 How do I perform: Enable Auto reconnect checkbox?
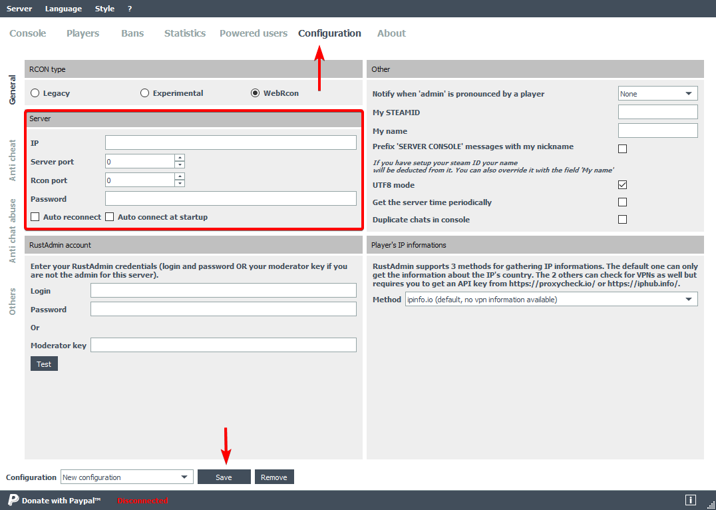pos(35,217)
